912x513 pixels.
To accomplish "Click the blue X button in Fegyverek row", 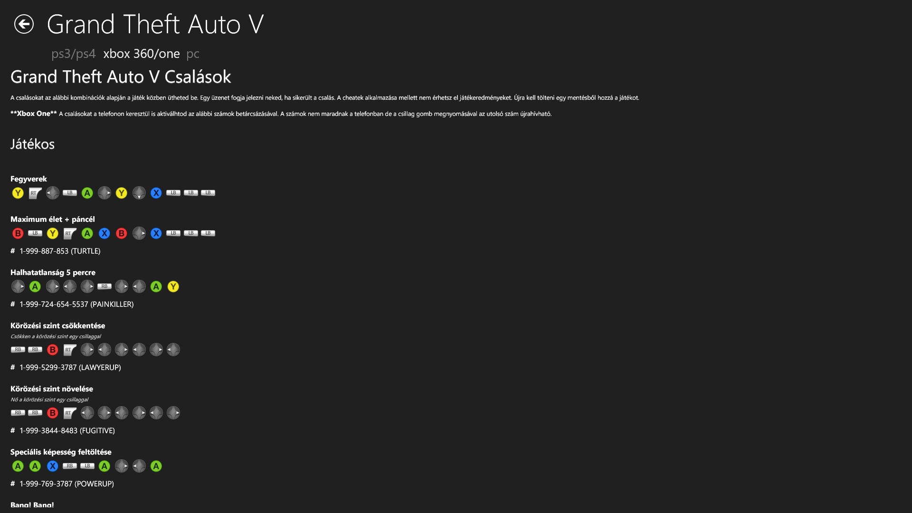I will click(156, 193).
